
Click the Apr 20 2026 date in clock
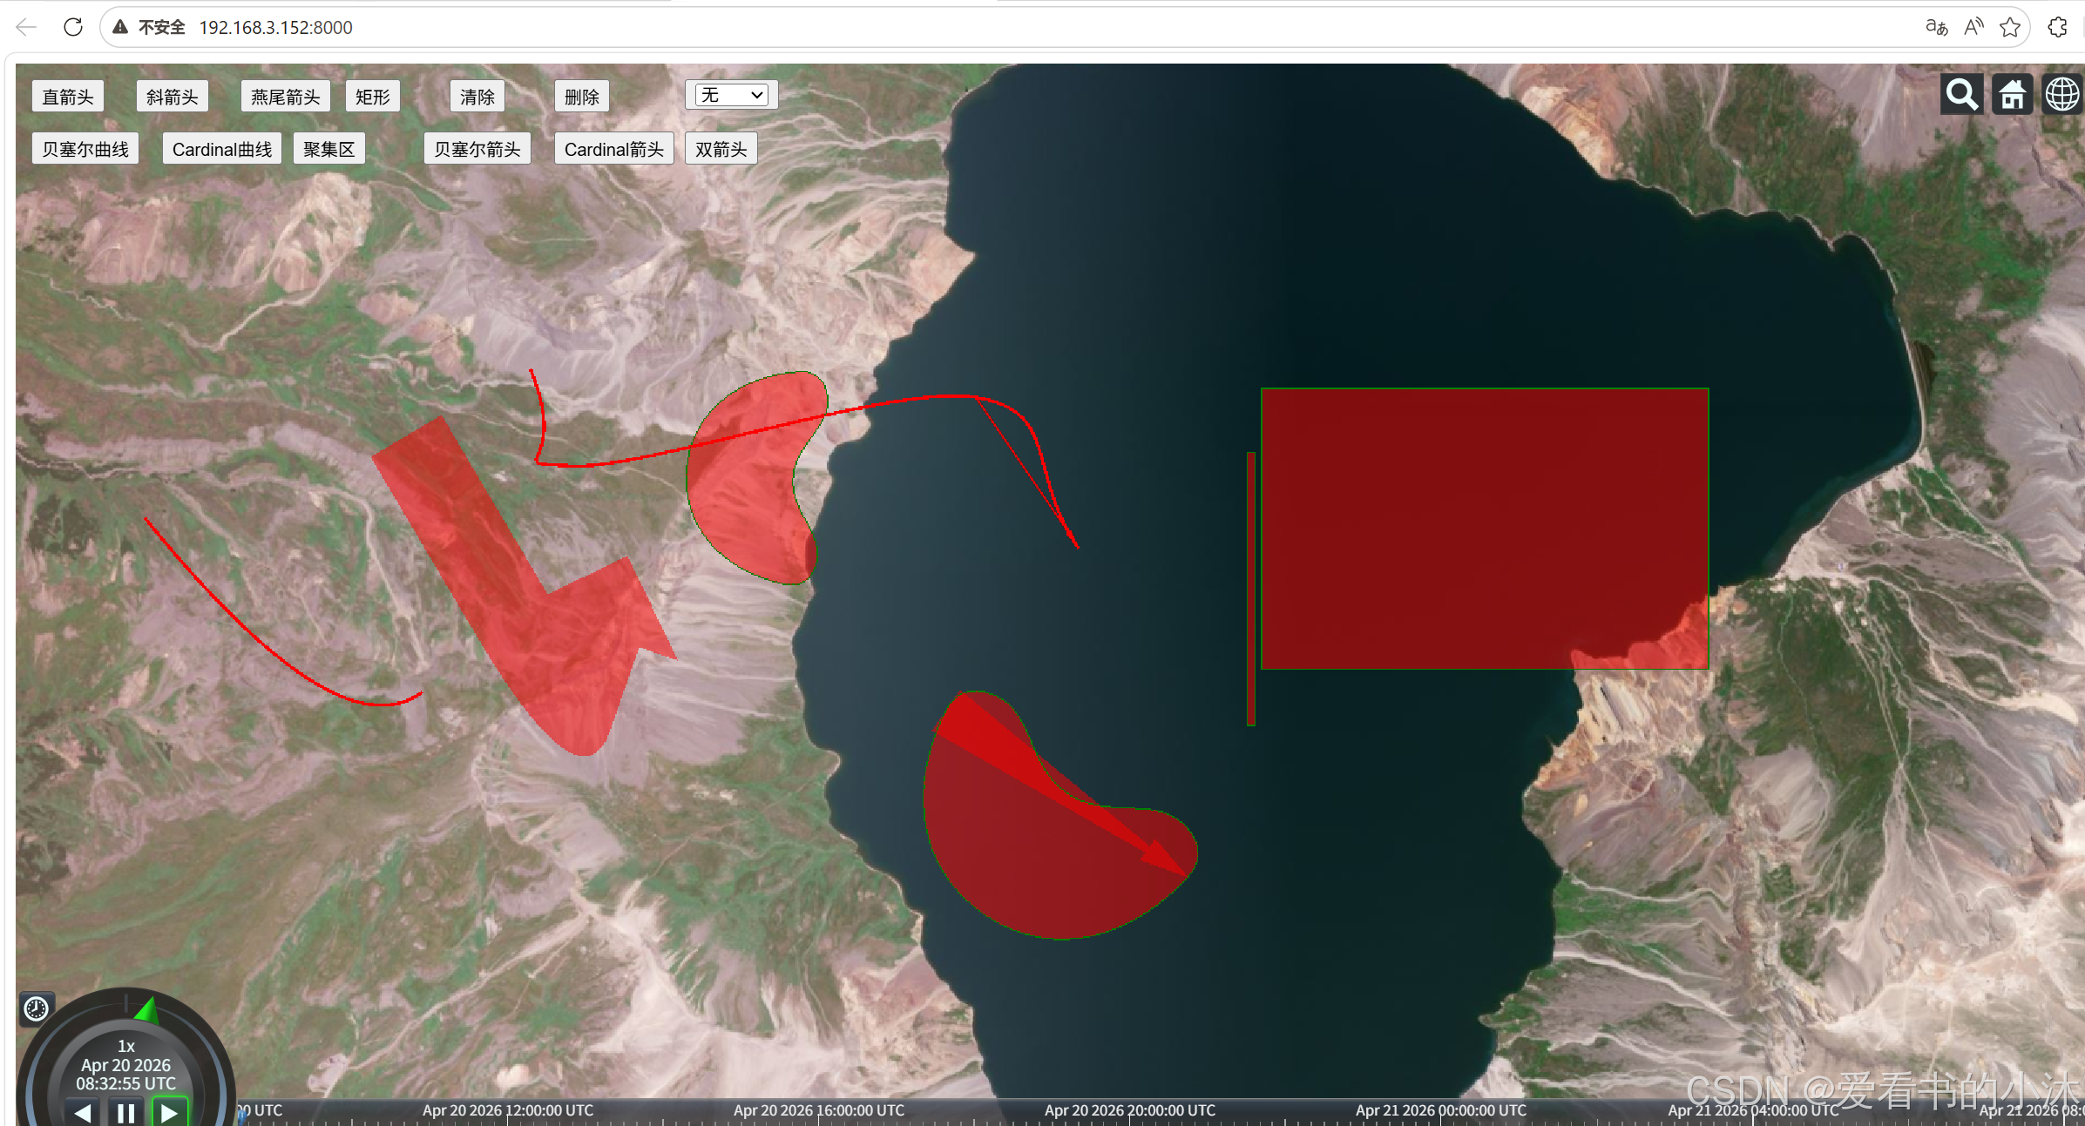click(126, 1065)
